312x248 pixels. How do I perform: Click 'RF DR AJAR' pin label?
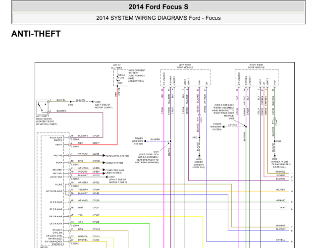pyautogui.click(x=56, y=209)
